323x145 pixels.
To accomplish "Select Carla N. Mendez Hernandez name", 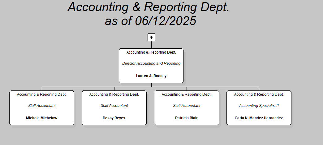I will [259, 118].
